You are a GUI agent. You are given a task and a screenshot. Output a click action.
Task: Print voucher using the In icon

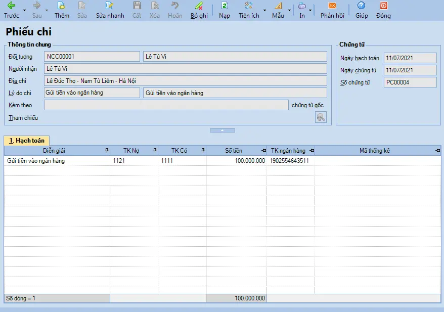click(x=302, y=6)
